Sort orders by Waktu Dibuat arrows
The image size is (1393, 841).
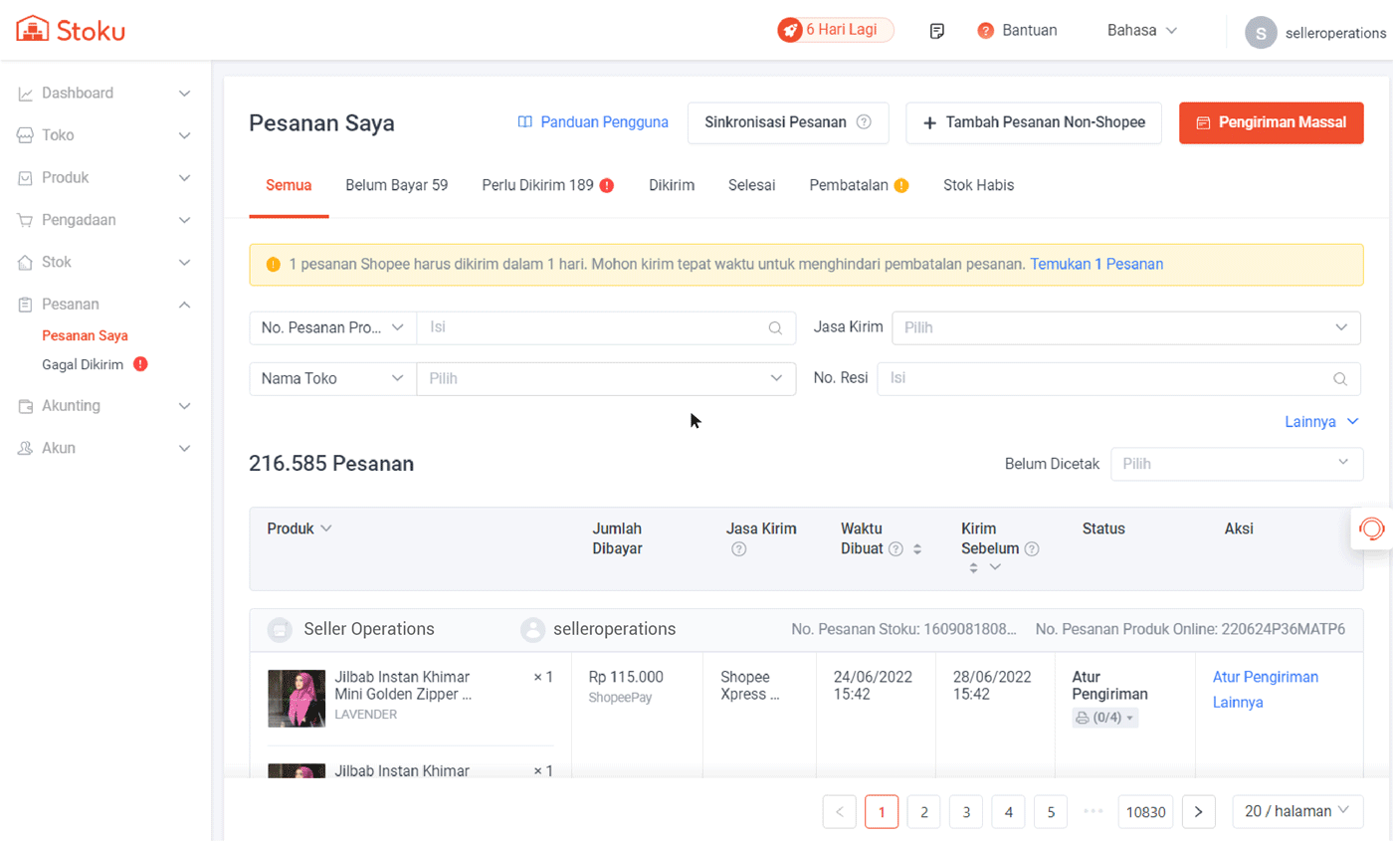(917, 548)
